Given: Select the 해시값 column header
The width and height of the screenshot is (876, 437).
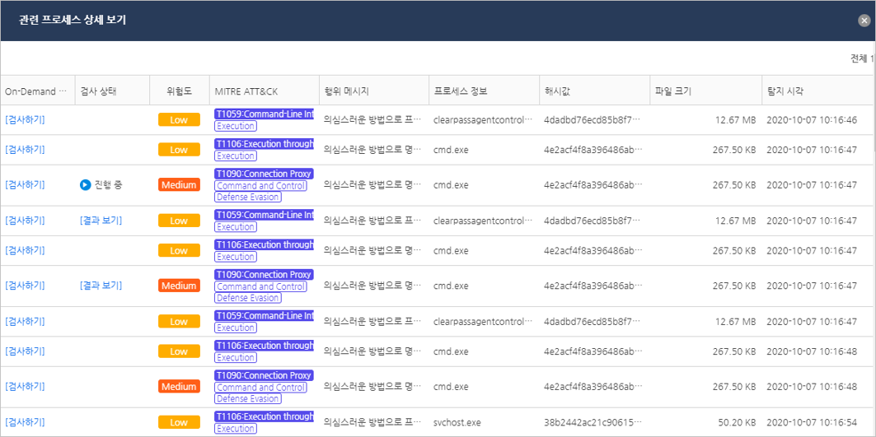Looking at the screenshot, I should 558,91.
